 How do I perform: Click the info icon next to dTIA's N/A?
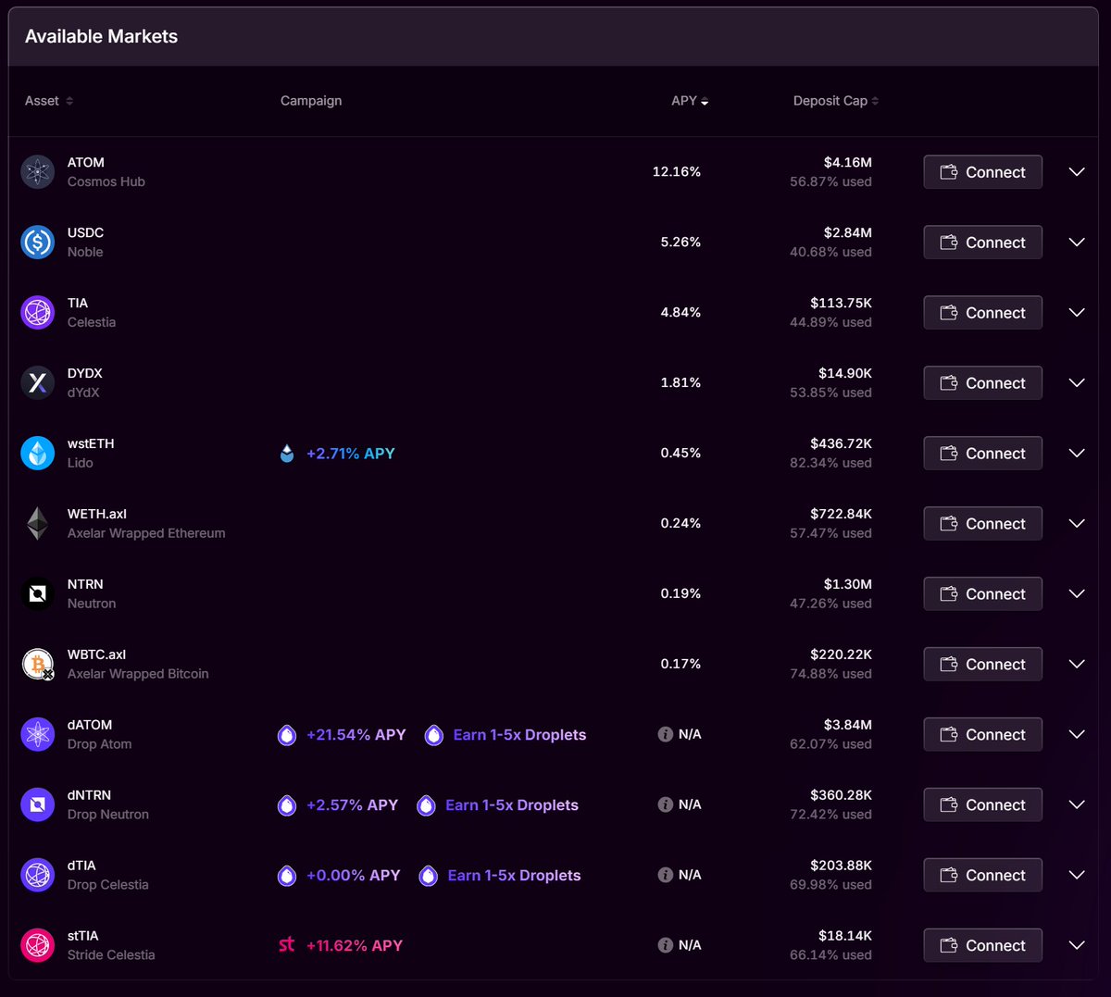click(665, 875)
